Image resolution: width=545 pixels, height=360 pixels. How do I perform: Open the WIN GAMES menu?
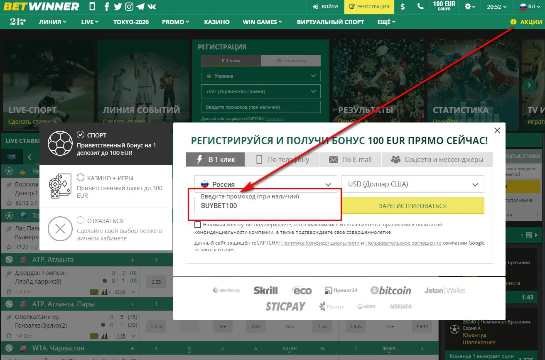click(x=263, y=22)
